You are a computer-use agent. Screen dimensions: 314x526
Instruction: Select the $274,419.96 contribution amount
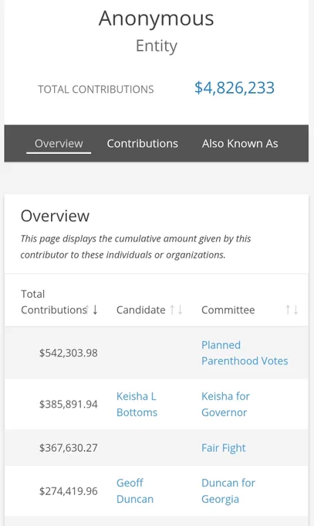point(69,491)
